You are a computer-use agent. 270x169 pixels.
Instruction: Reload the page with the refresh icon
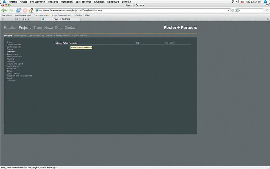coord(19,10)
